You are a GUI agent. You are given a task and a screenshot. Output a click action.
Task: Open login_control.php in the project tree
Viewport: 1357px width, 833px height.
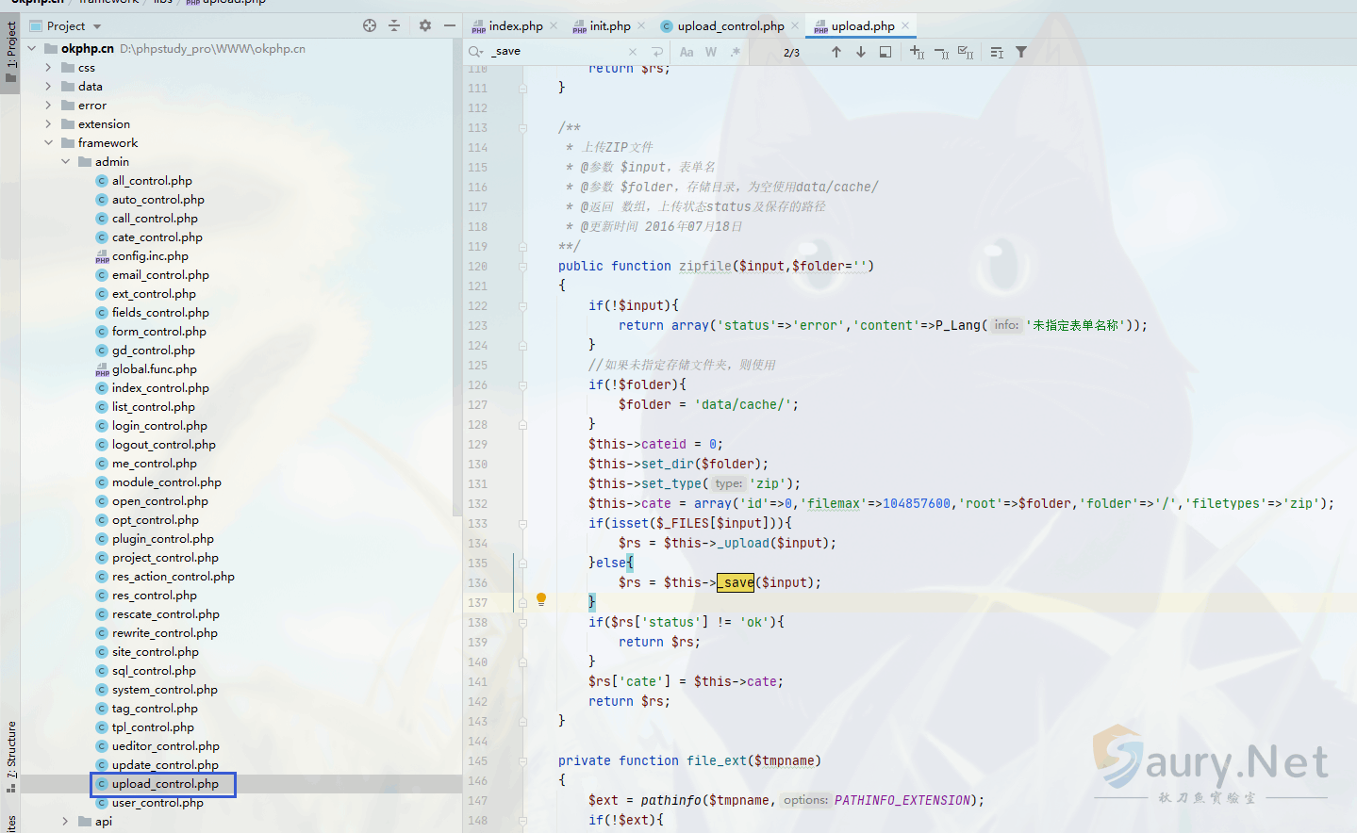159,426
